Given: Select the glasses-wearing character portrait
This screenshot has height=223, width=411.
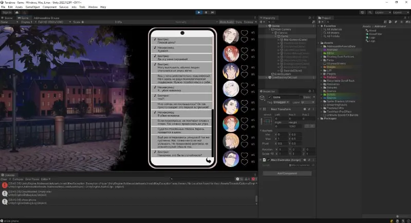Looking at the screenshot, I should click(231, 159).
